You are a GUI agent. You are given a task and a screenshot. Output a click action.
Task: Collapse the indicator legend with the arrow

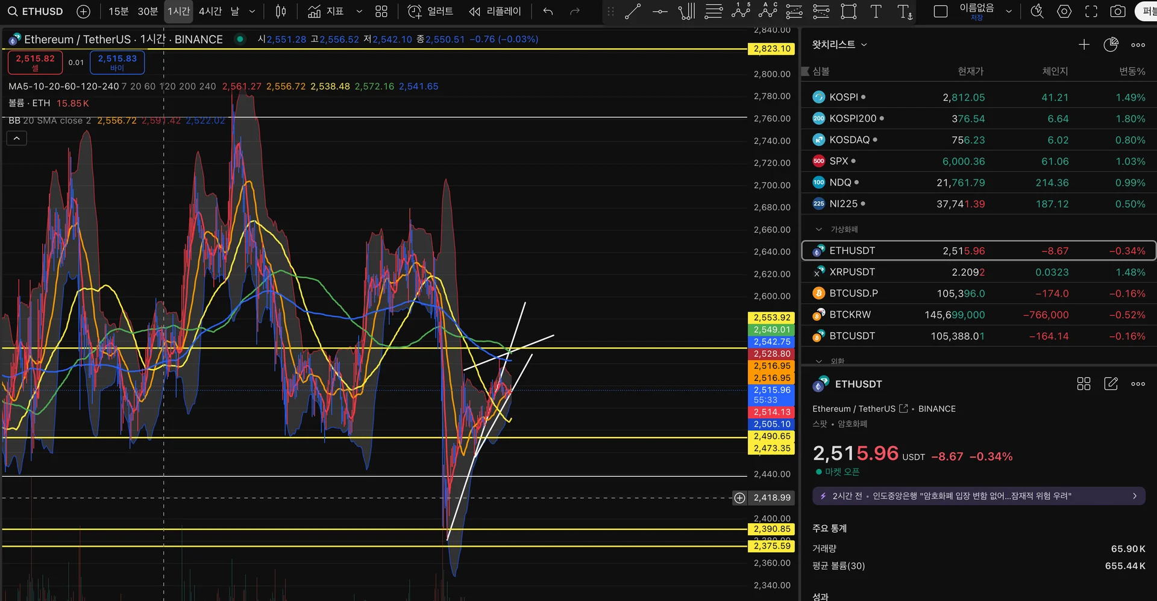[x=17, y=139]
